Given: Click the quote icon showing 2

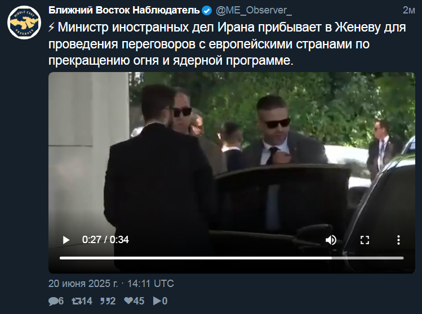Looking at the screenshot, I should coord(105,301).
